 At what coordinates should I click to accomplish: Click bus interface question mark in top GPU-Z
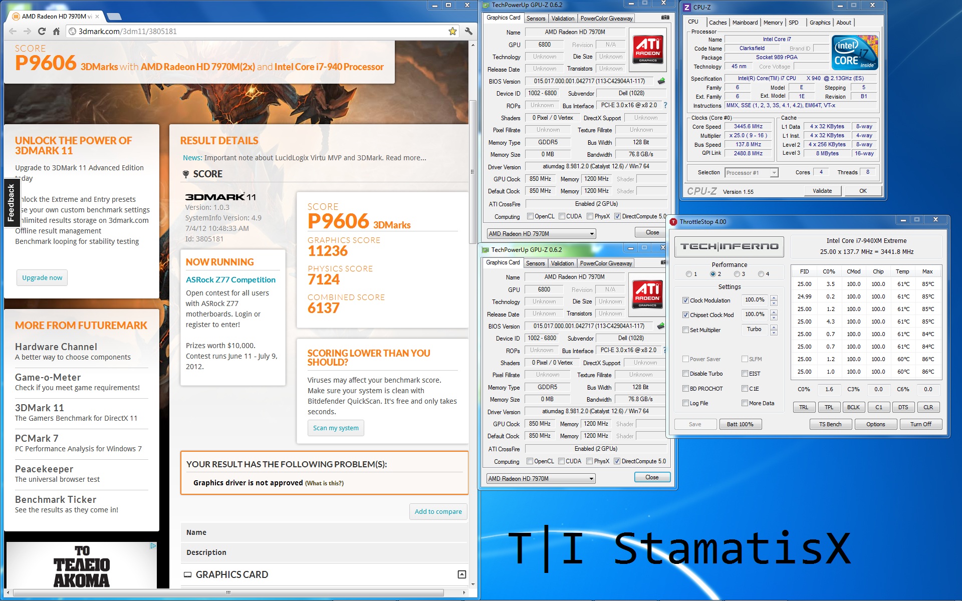click(x=665, y=105)
